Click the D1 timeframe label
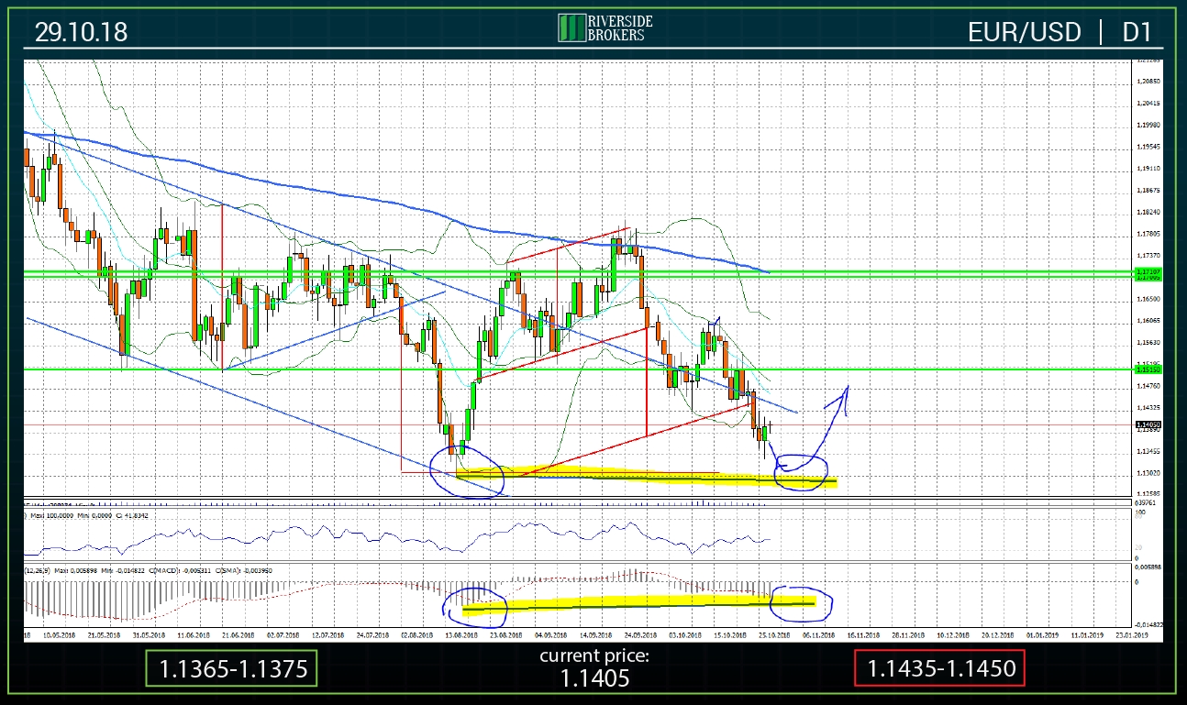Screen dimensions: 1187x705 [x=1137, y=32]
